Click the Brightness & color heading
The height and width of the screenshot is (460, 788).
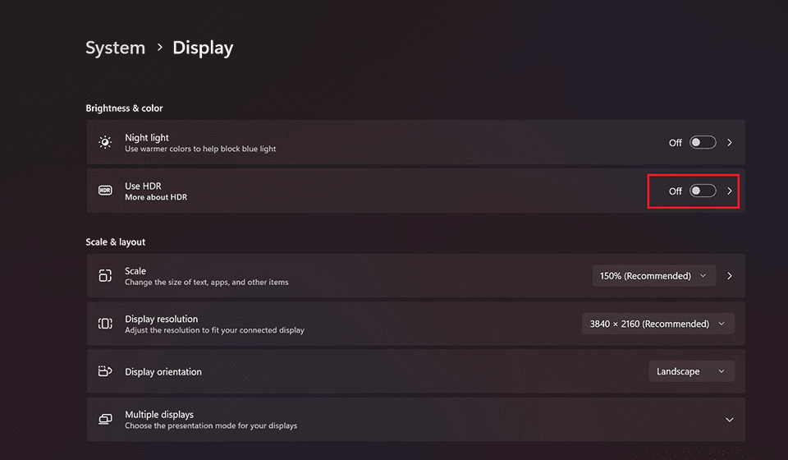point(124,108)
